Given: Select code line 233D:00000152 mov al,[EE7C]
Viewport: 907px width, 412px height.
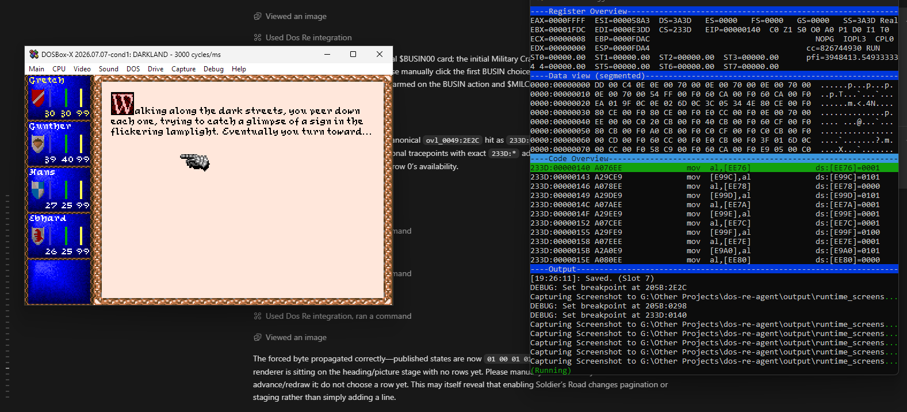Looking at the screenshot, I should [714, 223].
